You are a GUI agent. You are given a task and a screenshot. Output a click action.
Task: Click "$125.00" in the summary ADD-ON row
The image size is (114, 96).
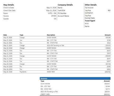click(107, 91)
